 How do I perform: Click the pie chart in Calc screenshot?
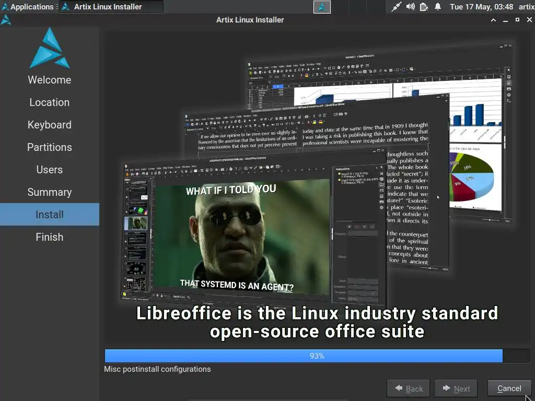point(471,177)
